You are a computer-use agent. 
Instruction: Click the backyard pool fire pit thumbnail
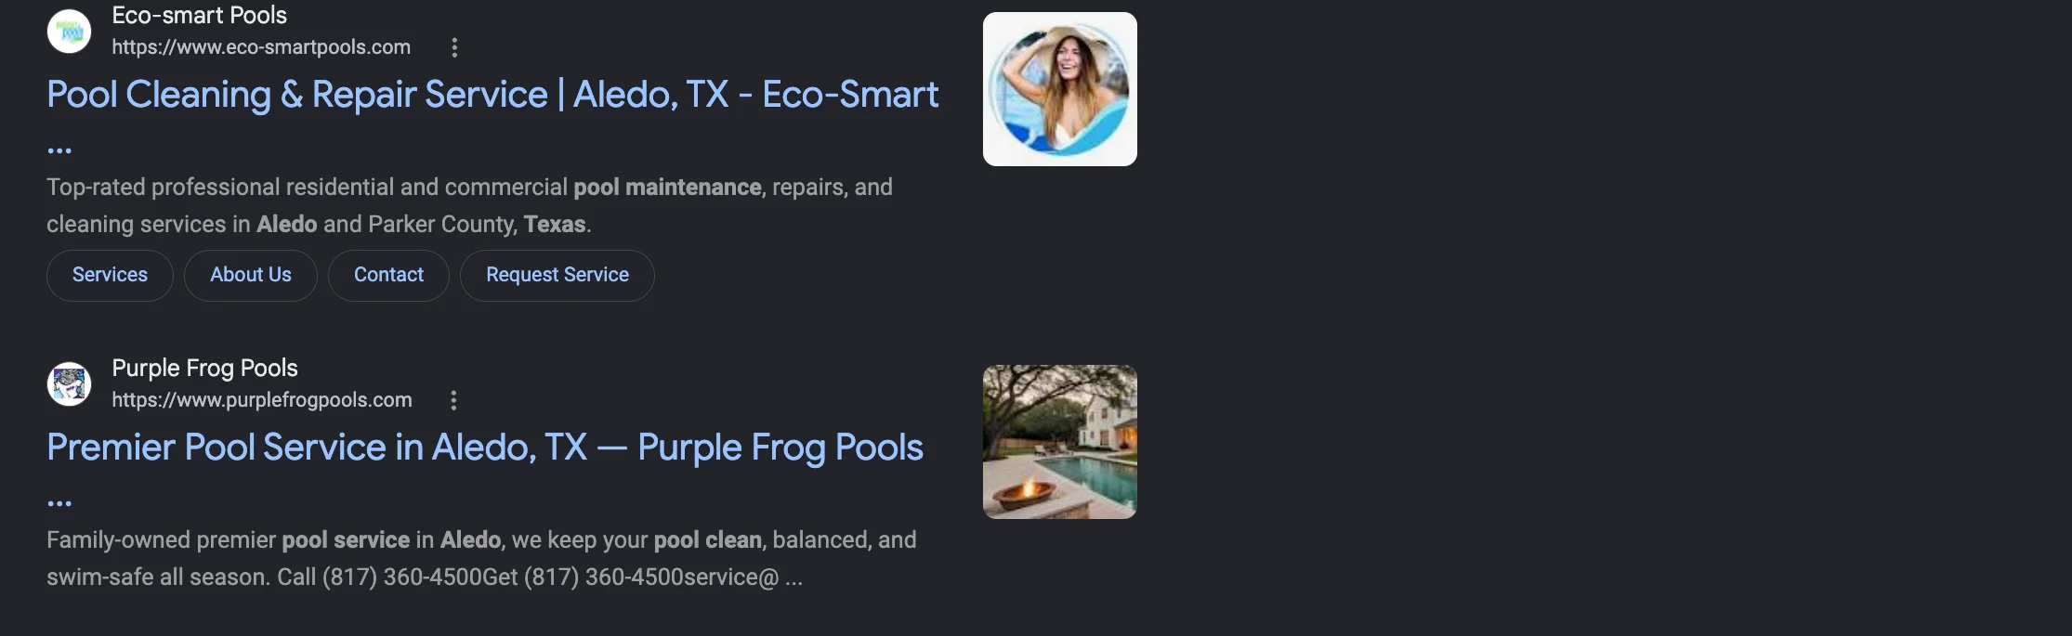point(1060,442)
